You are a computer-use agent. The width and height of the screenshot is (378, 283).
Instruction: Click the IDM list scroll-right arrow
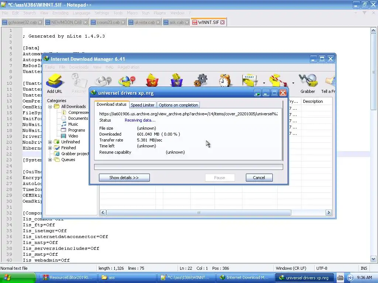click(328, 213)
